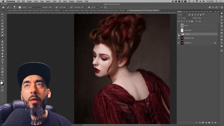Image resolution: width=224 pixels, height=126 pixels.
Task: Click the swap foreground background colors arrow
Action: click(x=3, y=81)
